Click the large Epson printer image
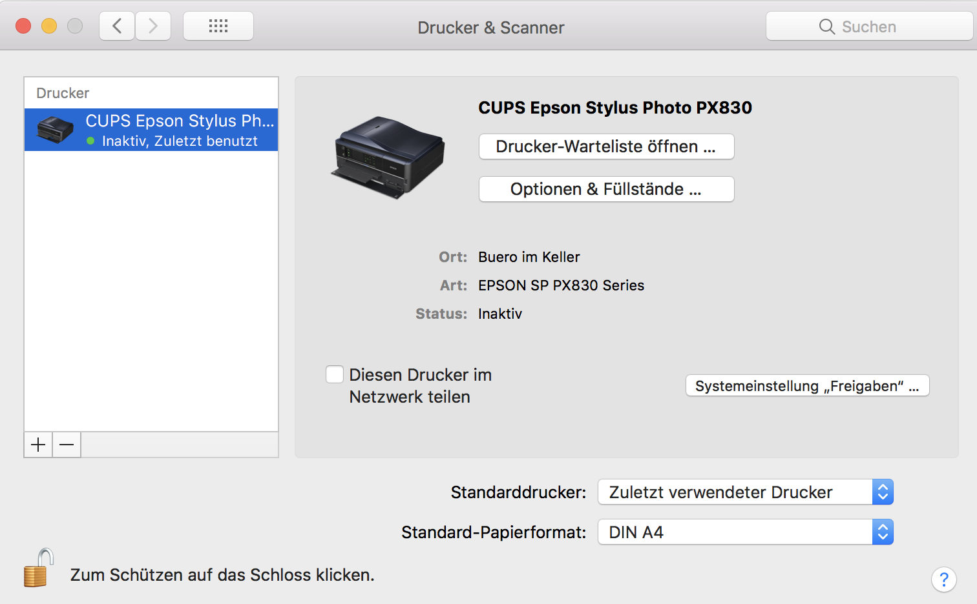Screen dimensions: 977x604 point(388,157)
